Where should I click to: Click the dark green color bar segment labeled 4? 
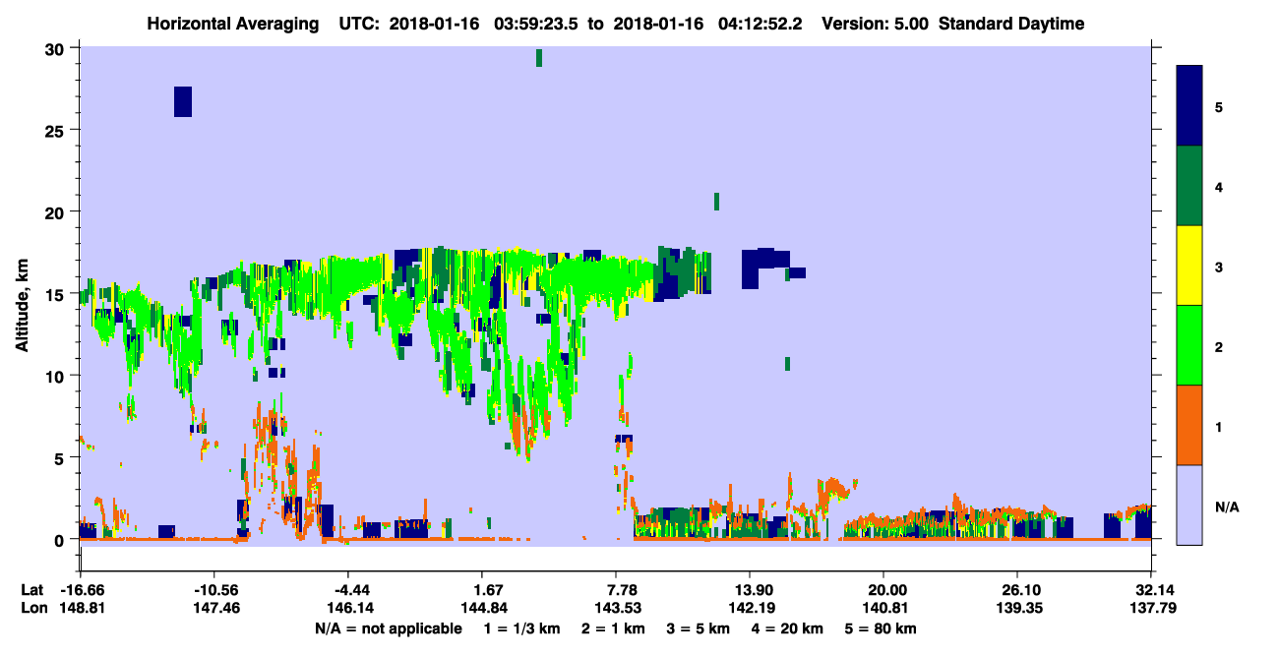pos(1190,186)
